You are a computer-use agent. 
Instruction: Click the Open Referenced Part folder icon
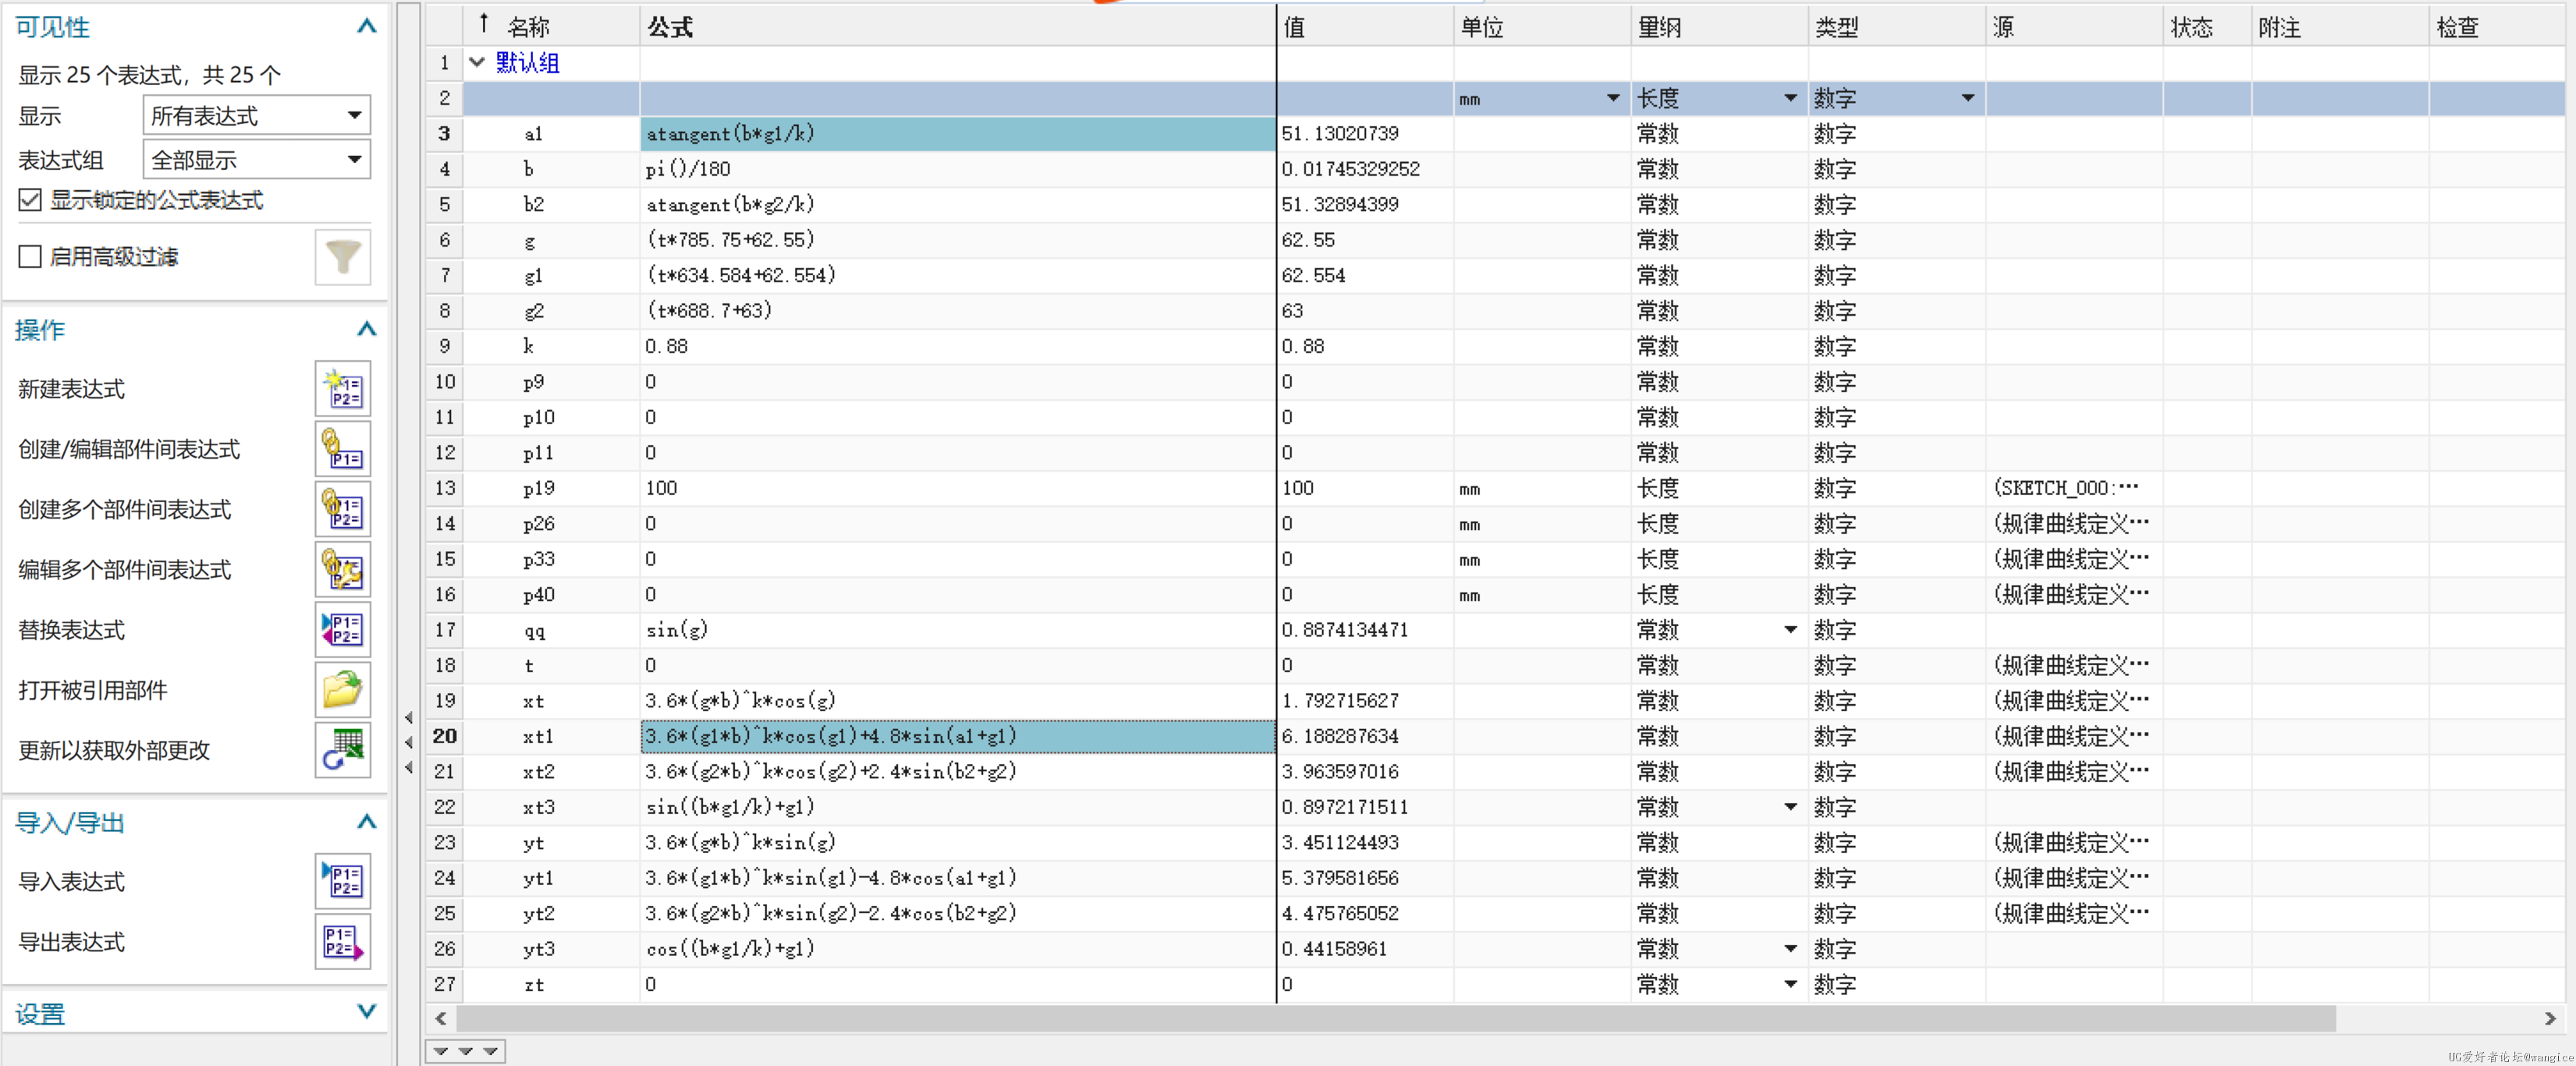343,690
